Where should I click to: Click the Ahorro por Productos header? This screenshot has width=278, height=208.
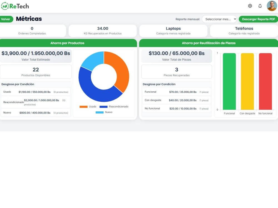tap(67, 43)
